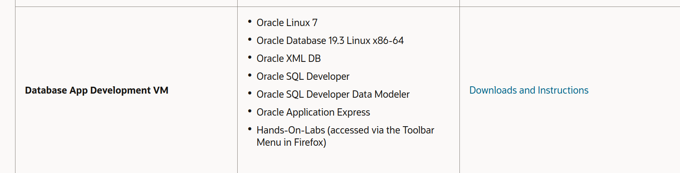
Task: Click the bullet before Oracle Linux 7
Action: [249, 22]
